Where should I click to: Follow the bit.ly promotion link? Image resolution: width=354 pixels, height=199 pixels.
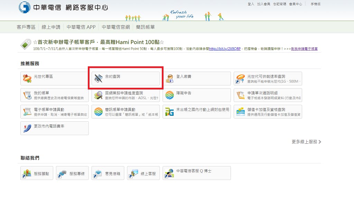pos(225,49)
